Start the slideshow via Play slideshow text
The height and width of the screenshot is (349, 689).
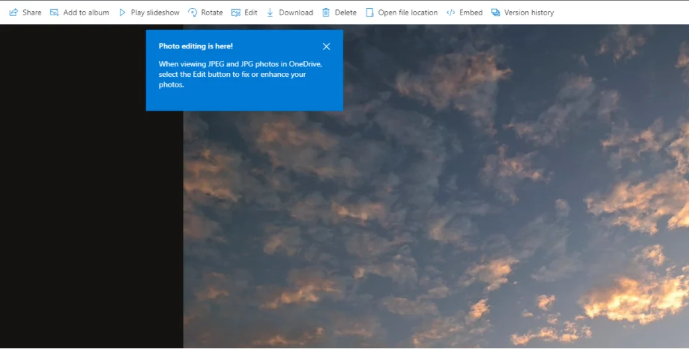155,13
